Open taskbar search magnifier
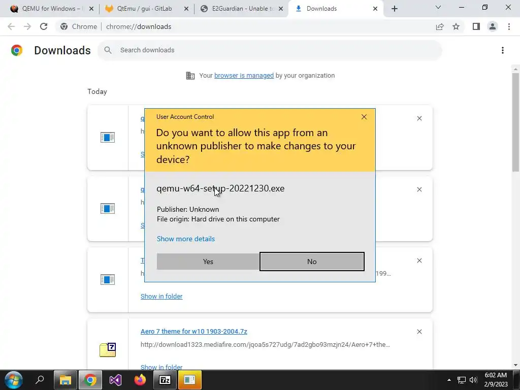The image size is (520, 390). click(x=40, y=380)
